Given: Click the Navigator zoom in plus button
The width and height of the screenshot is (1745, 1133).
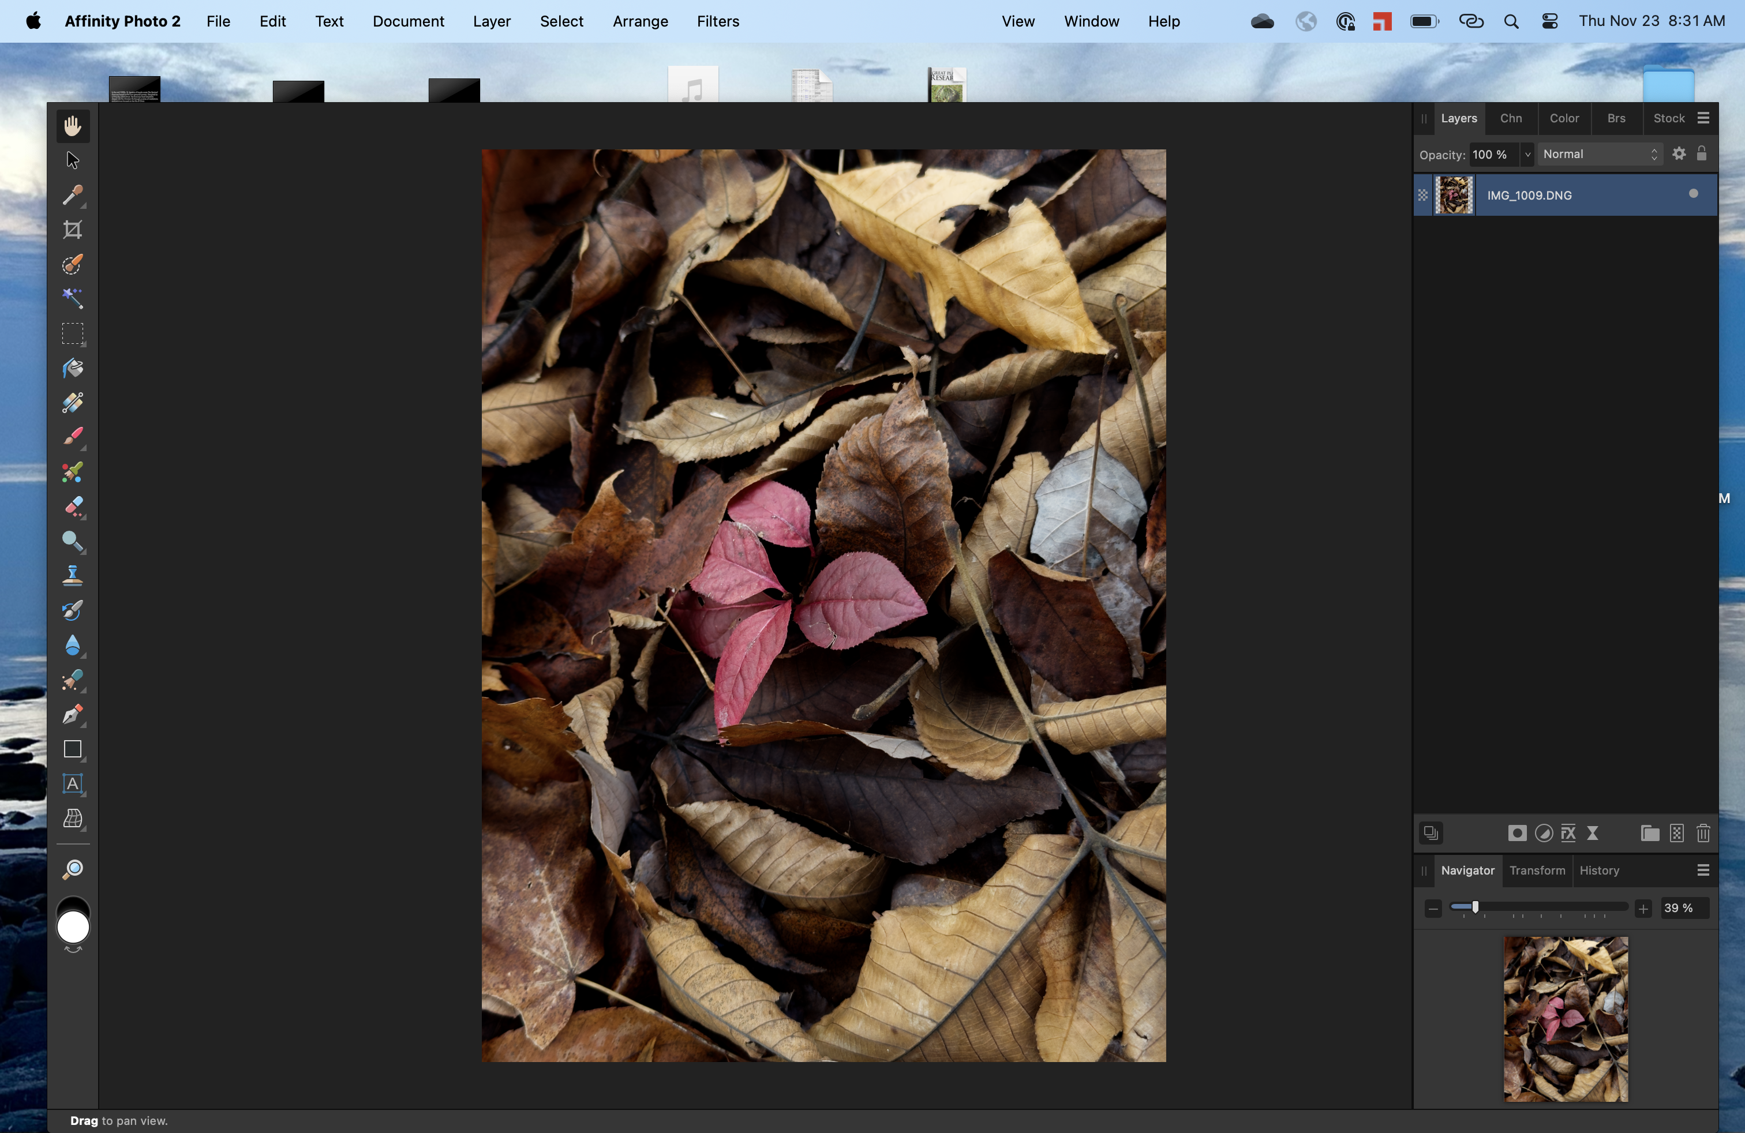Looking at the screenshot, I should tap(1643, 909).
